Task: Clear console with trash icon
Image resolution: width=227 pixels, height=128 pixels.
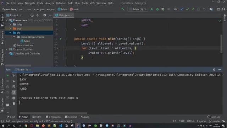Action: pyautogui.click(x=14, y=103)
